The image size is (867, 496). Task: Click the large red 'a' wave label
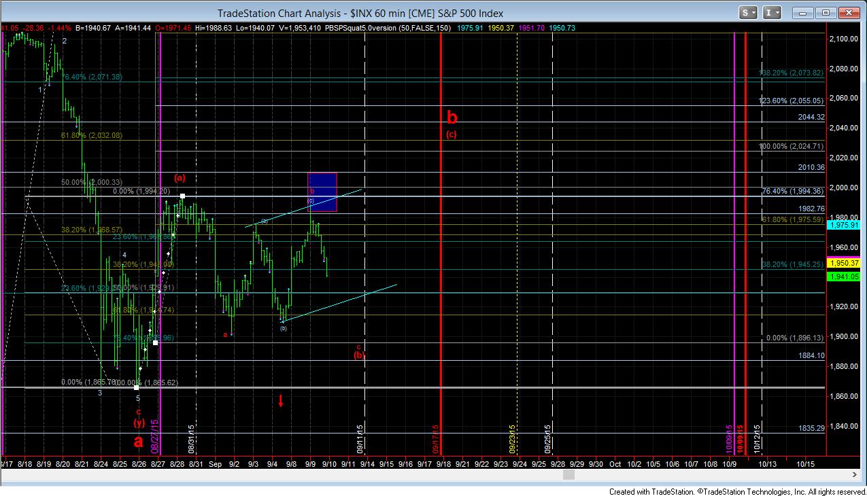coord(138,440)
